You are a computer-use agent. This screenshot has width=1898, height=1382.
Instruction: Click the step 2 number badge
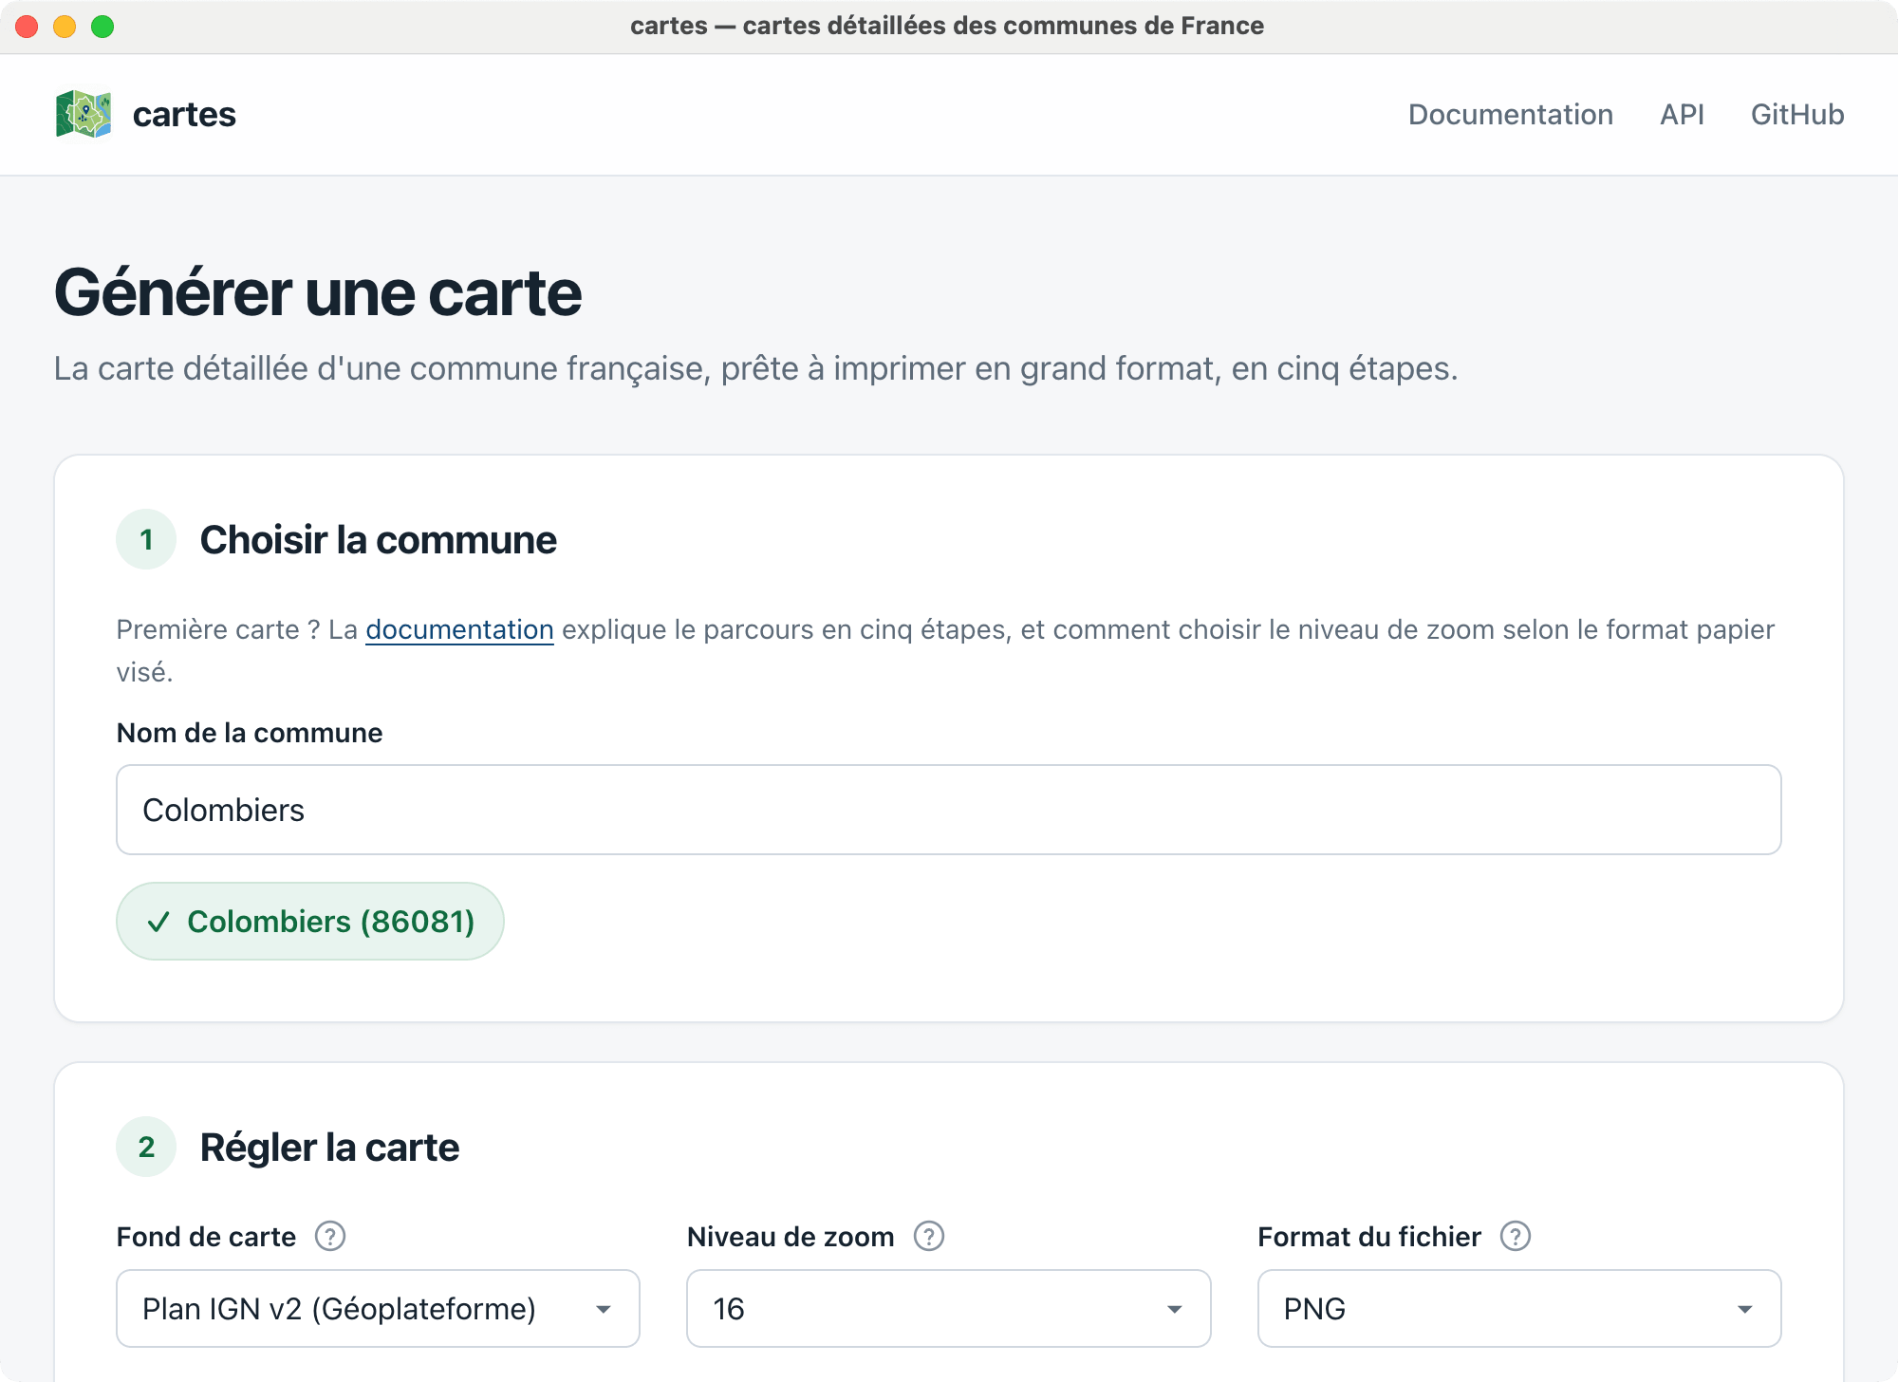[146, 1147]
